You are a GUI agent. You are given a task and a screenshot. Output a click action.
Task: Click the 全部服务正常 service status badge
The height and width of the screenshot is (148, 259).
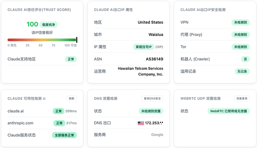(65, 135)
